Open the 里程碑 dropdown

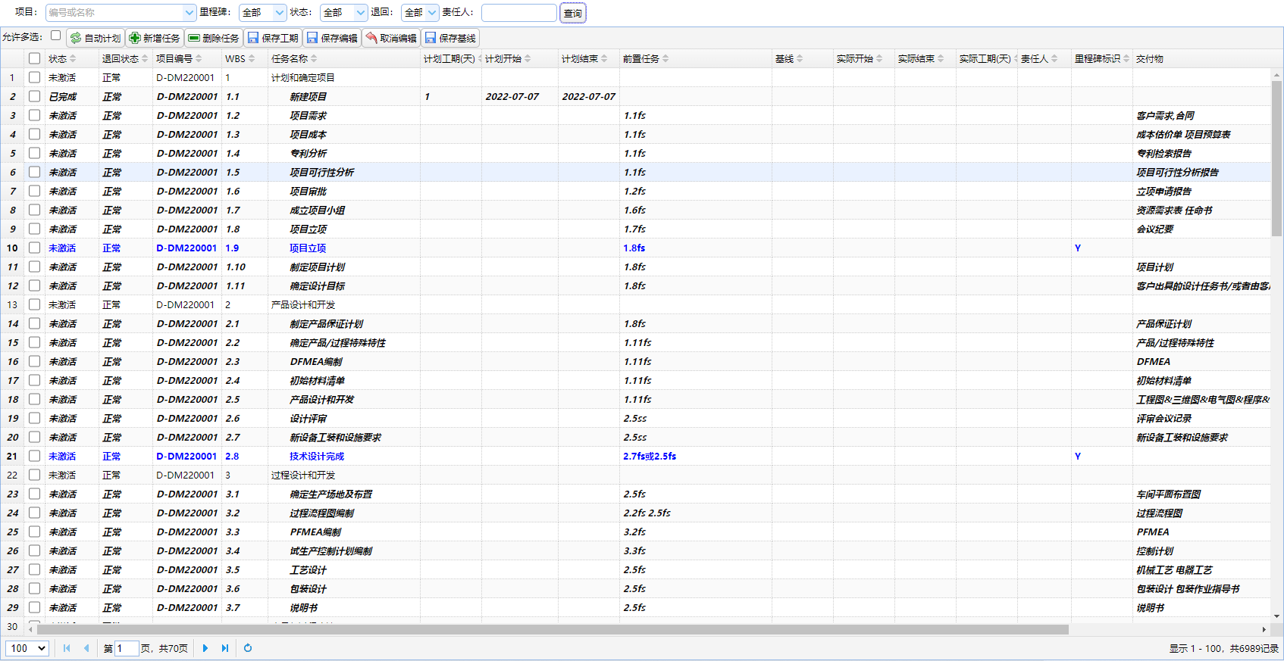(x=280, y=13)
